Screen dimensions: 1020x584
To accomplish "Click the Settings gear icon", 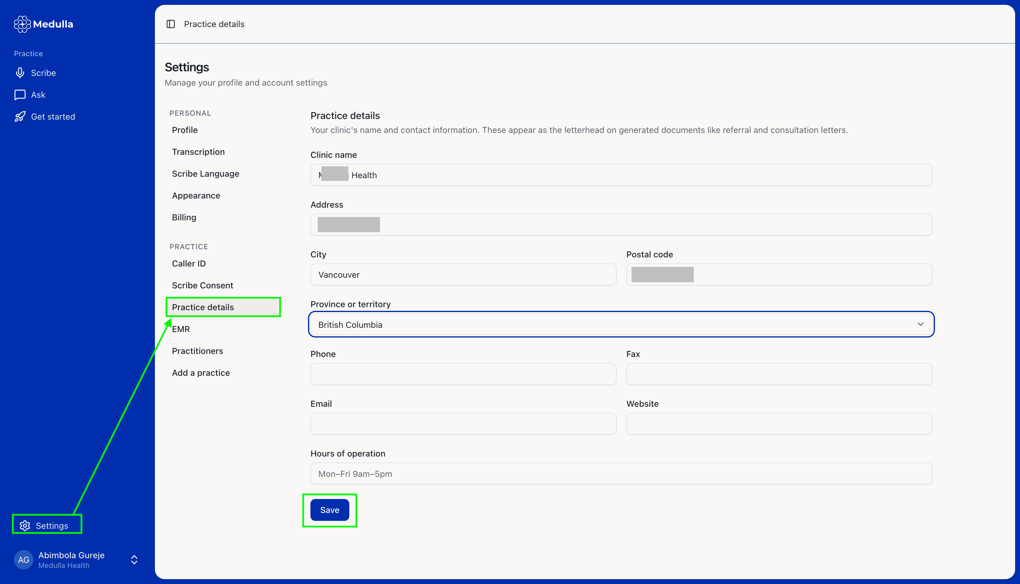I will 25,525.
